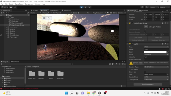The width and height of the screenshot is (171, 96).
Task: Open Chrome from taskbar
Action: tap(94, 93)
